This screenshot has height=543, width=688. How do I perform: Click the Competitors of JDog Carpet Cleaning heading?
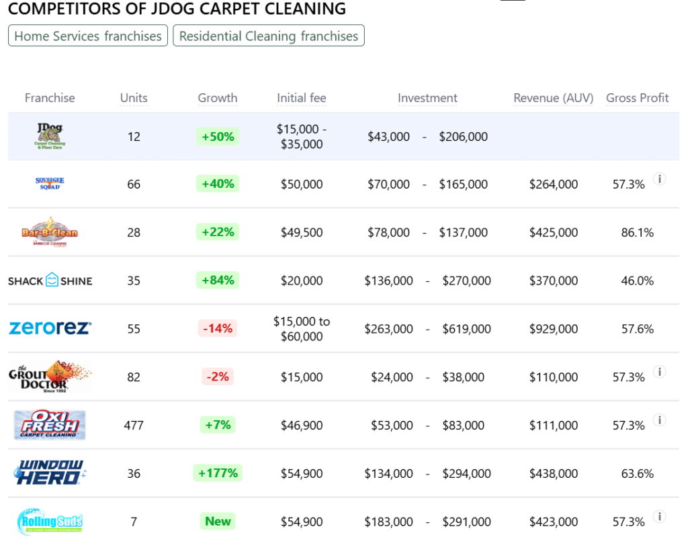pos(177,9)
